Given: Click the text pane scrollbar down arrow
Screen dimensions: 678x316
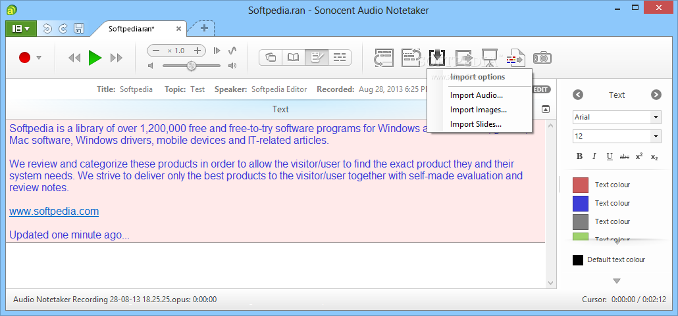Looking at the screenshot, I should [x=550, y=283].
